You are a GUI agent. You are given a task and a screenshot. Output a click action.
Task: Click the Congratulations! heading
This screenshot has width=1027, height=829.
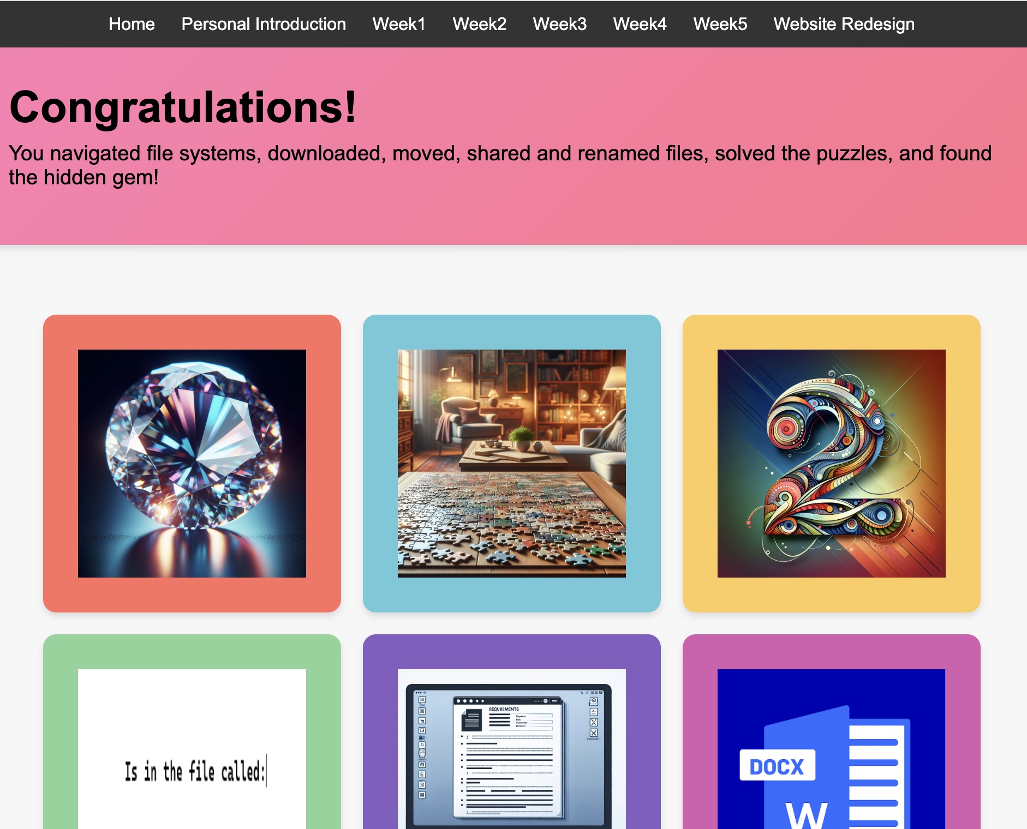click(x=183, y=107)
